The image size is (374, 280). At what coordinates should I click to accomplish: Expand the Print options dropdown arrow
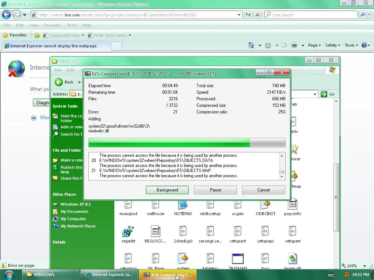point(303,45)
